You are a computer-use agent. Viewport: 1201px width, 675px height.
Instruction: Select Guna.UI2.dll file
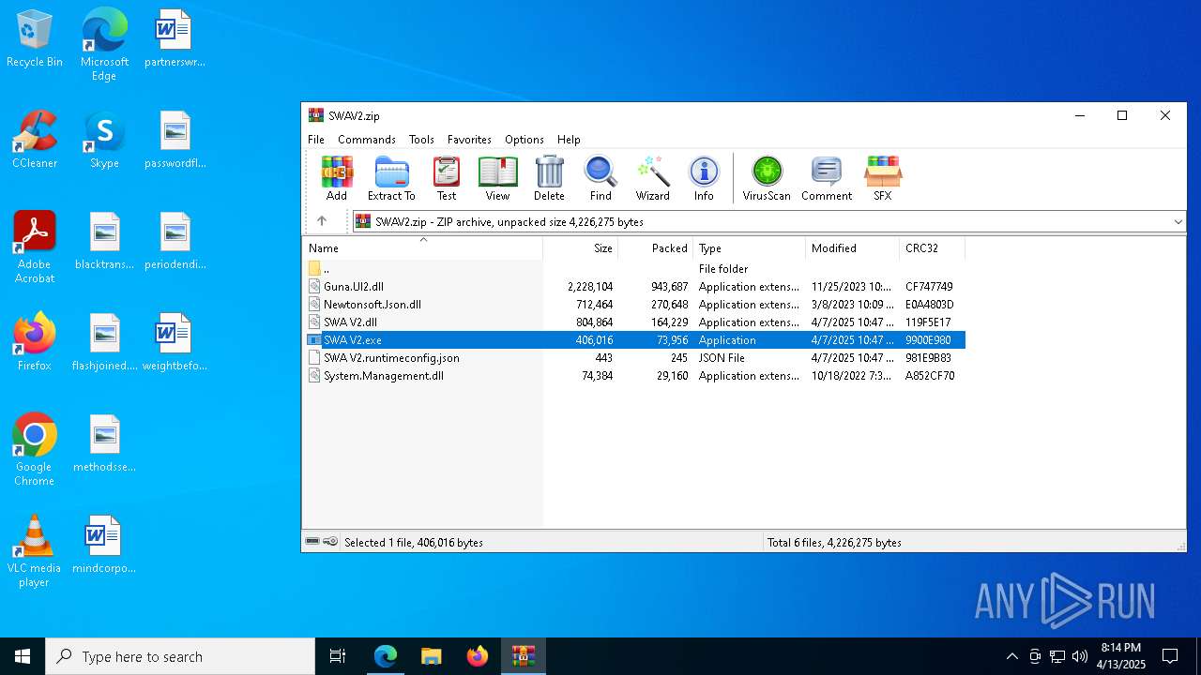coord(634,287)
